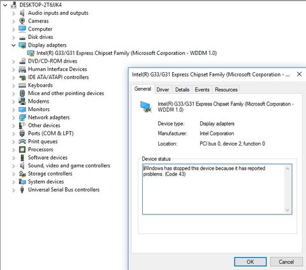The width and height of the screenshot is (306, 270).
Task: Click the Cancel button
Action: 286,262
